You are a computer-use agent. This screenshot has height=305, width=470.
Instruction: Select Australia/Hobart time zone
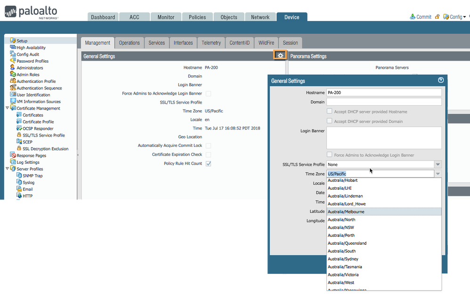coord(384,180)
